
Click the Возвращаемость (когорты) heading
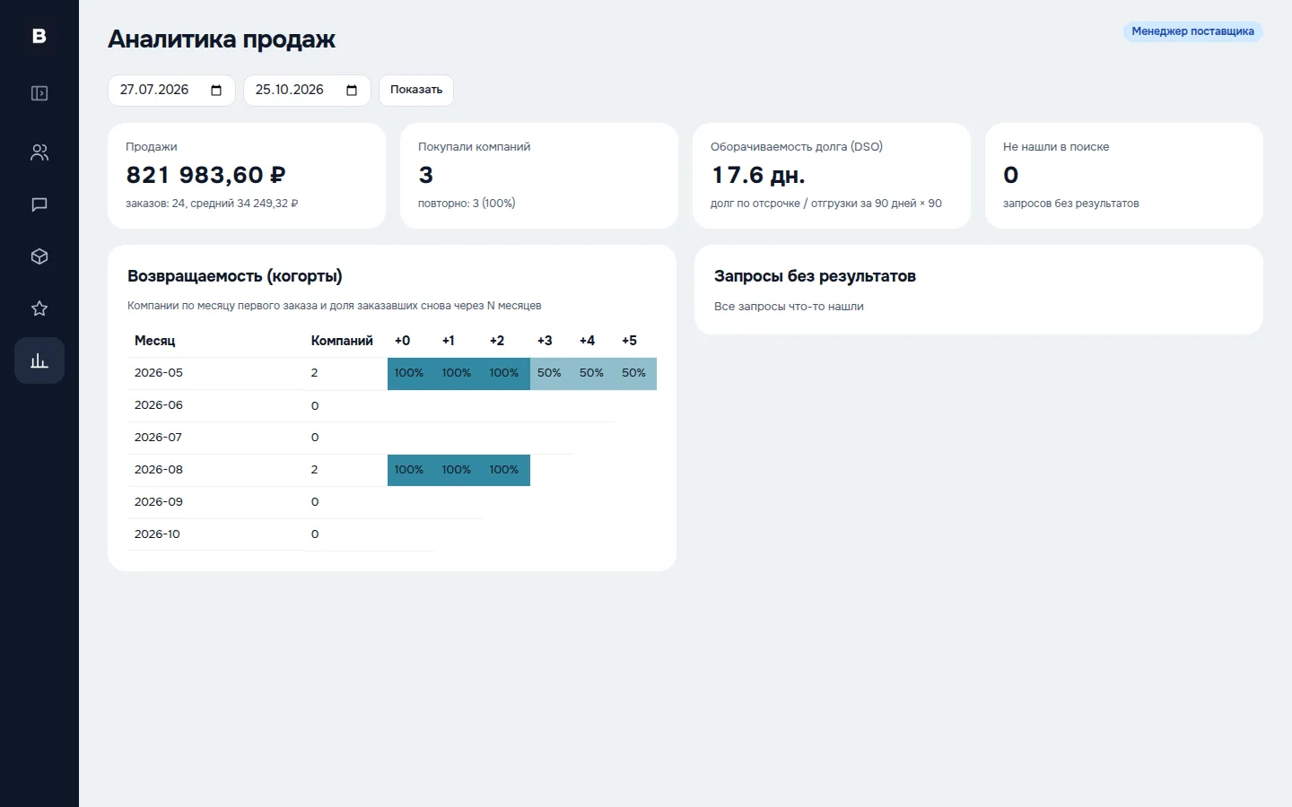pos(235,276)
